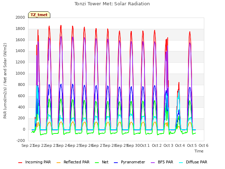Select the Net legend label
Viewport: 225px width, 169px height.
click(x=105, y=162)
